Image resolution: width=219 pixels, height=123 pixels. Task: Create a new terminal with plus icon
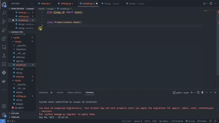192,93
